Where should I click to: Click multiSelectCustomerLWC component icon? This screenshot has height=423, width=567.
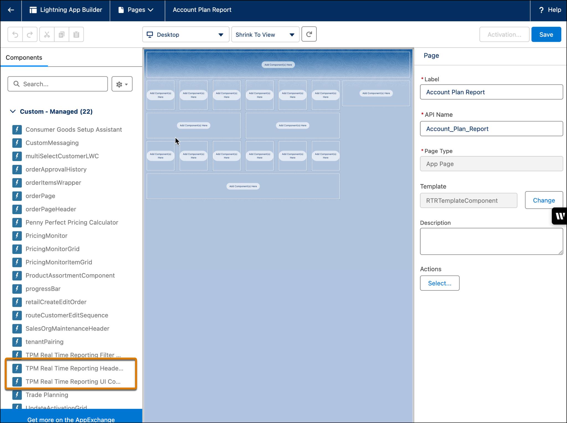click(x=17, y=156)
